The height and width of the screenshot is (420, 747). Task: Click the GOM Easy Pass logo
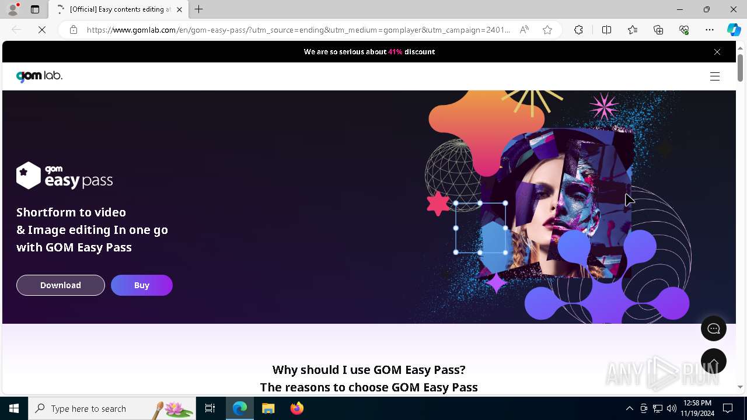pos(64,176)
